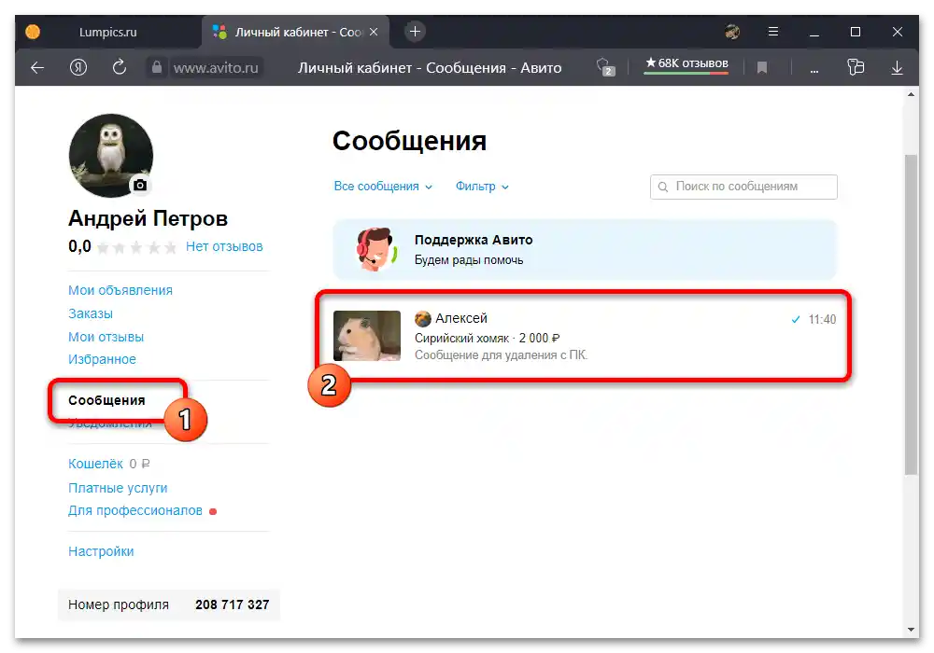Screen dimensions: 934x653
Task: Open the Yandex home icon
Action: coord(78,68)
